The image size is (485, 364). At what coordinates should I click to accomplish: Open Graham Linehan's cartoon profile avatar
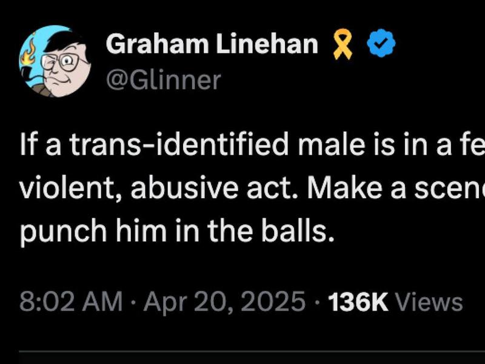55,61
